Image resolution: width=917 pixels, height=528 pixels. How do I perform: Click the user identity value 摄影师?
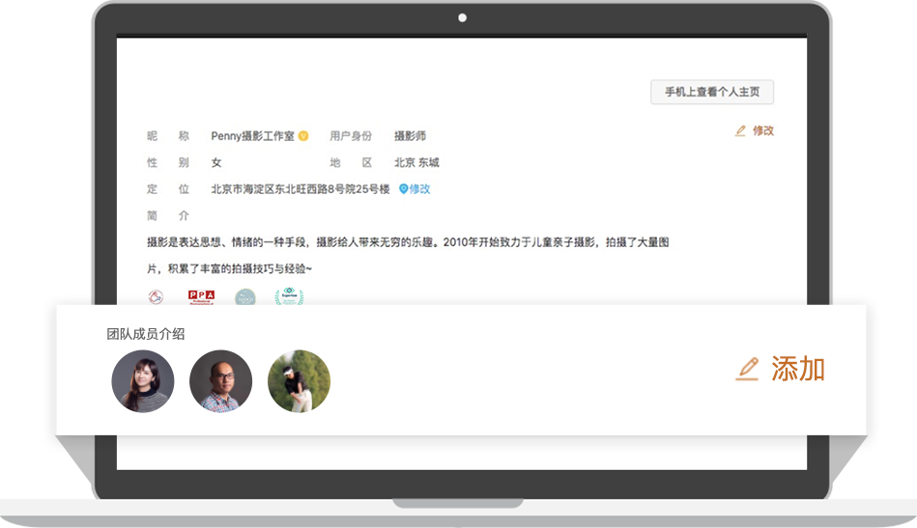pos(410,136)
